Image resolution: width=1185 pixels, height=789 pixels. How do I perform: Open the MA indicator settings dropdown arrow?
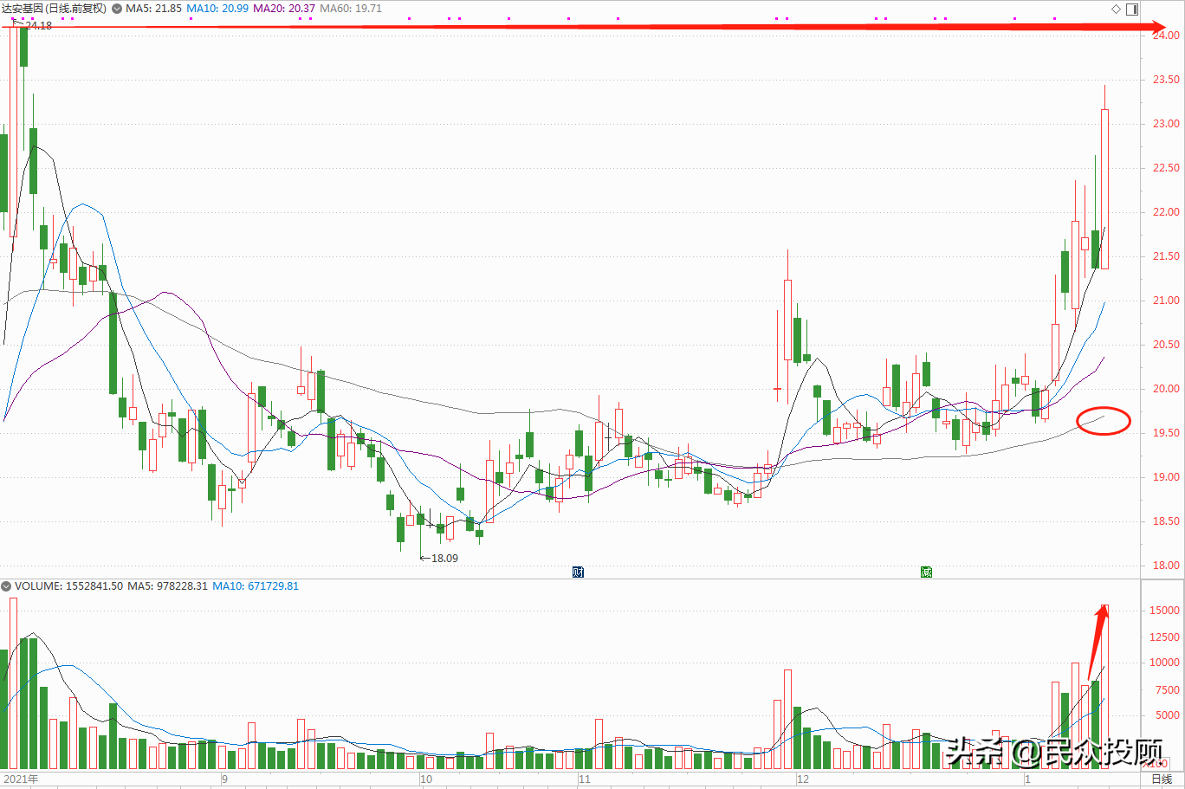(x=117, y=9)
